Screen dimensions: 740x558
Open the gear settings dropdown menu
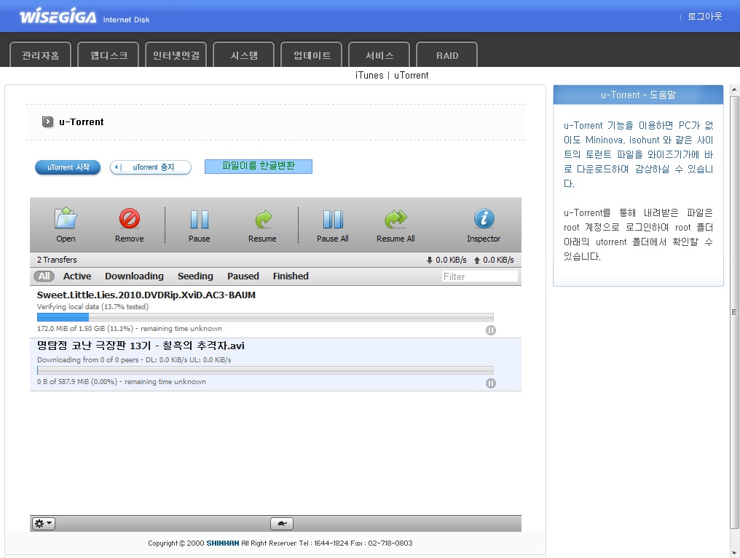click(44, 524)
